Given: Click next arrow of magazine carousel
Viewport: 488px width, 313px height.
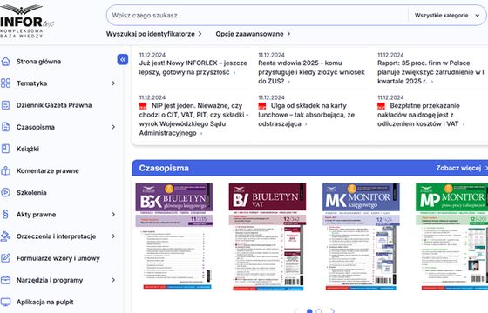Looking at the screenshot, I should pos(333,310).
